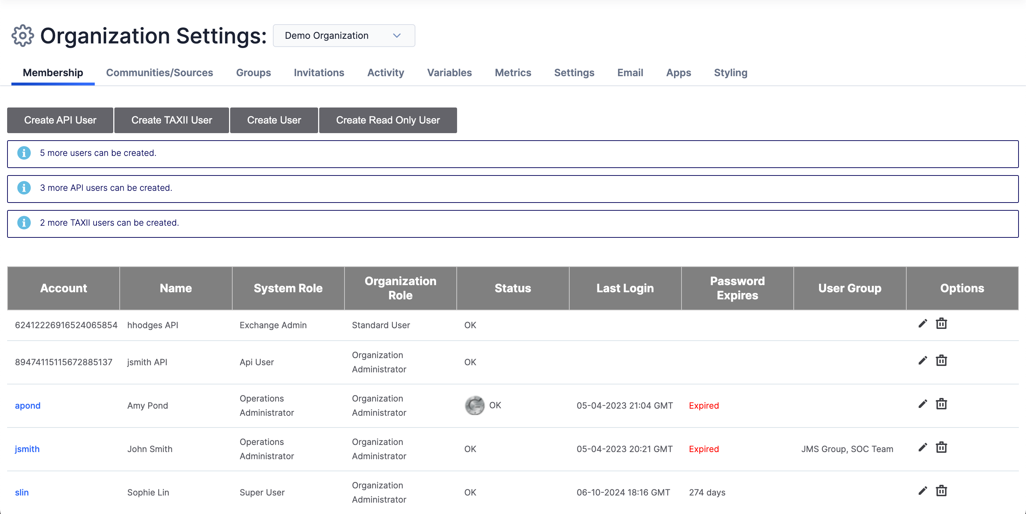
Task: Edit John Smith's account via pencil icon
Action: [922, 447]
